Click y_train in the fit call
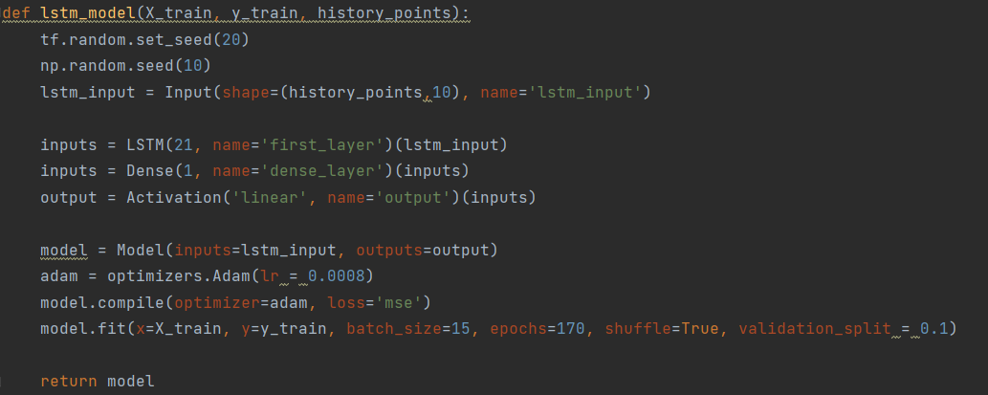 click(x=294, y=329)
